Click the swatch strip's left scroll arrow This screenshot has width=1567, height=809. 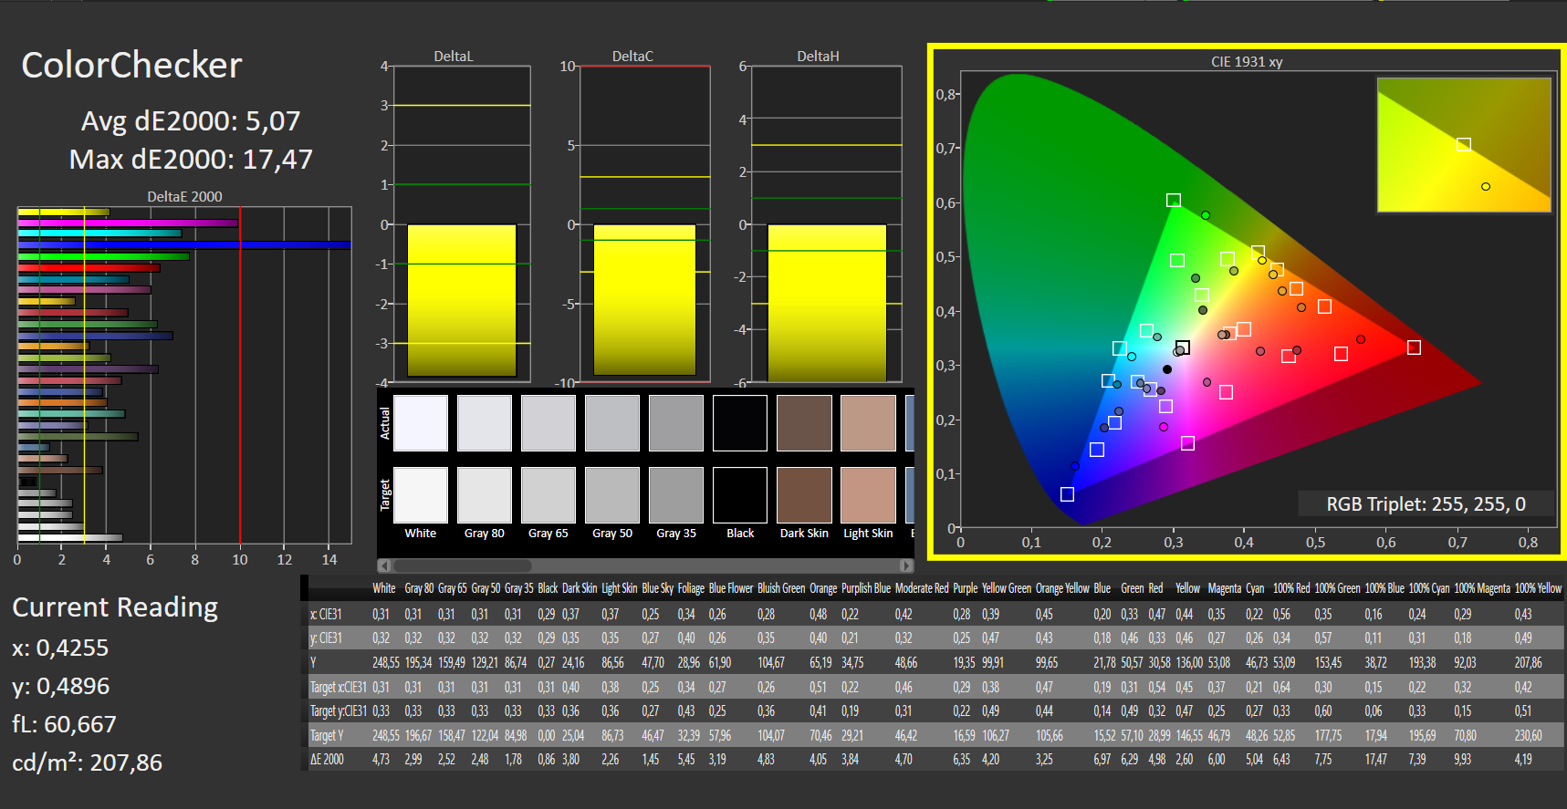pos(384,565)
